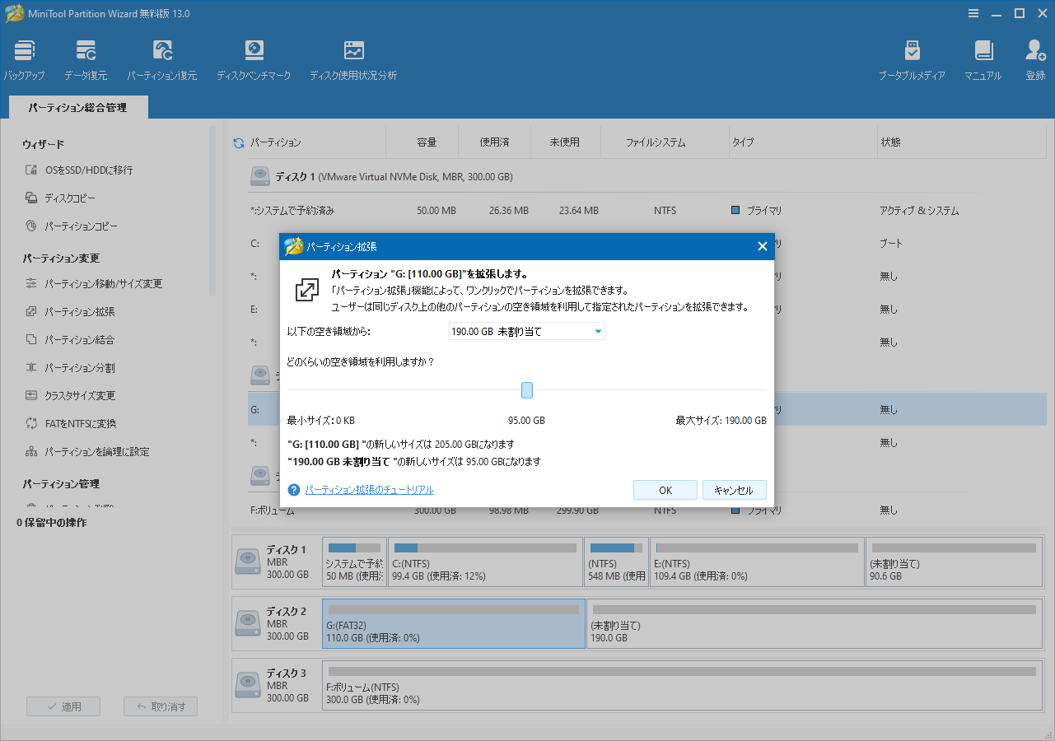The width and height of the screenshot is (1055, 741).
Task: Open the top-right hamburger menu
Action: click(973, 13)
